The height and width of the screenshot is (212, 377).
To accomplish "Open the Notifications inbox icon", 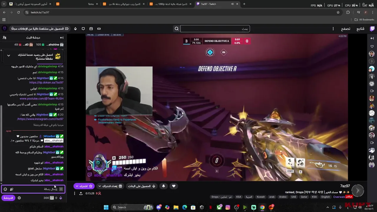I will pos(91,29).
